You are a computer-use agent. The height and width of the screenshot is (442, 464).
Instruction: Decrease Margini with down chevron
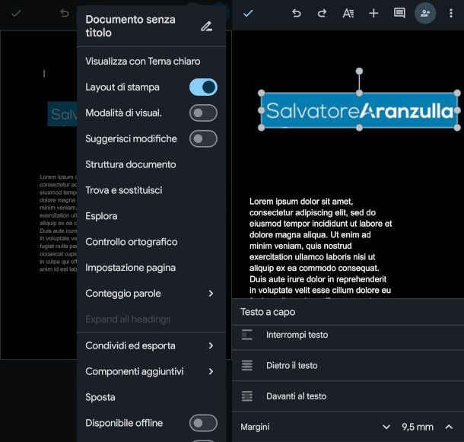(386, 427)
